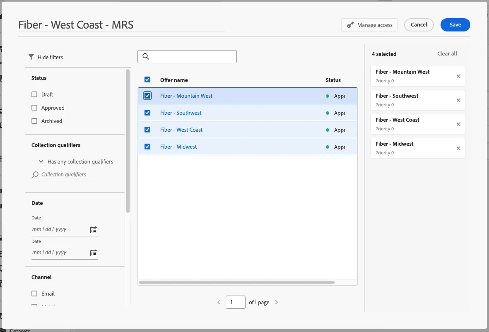Toggle the Draft status filter

click(34, 94)
